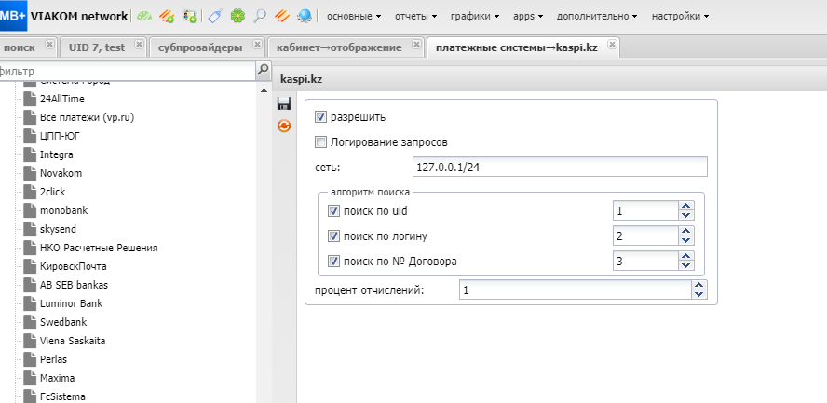Viewport: 827px width, 403px height.
Task: Click the user card icon with plus
Action: click(189, 16)
